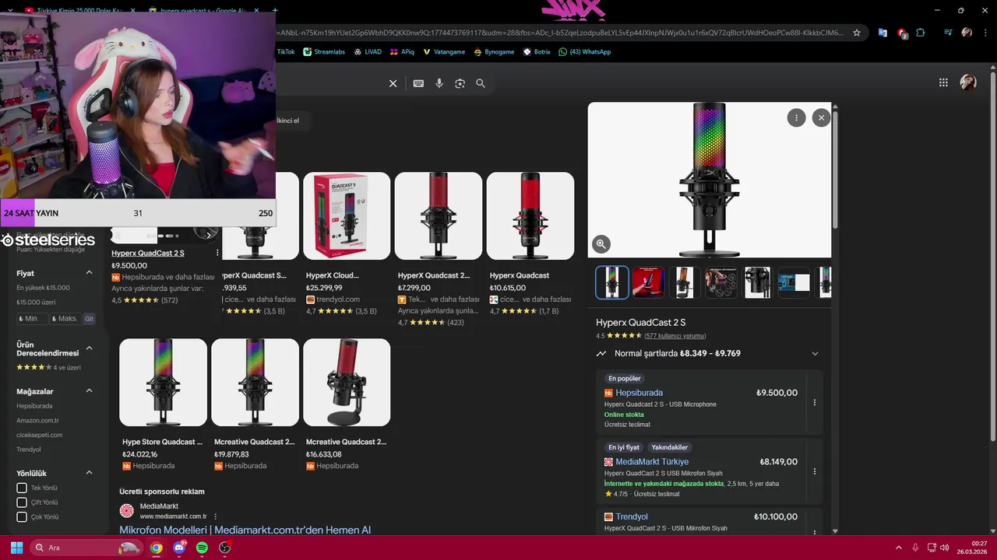This screenshot has width=997, height=560.
Task: Focus the Windows taskbar Ara search box
Action: pyautogui.click(x=86, y=548)
